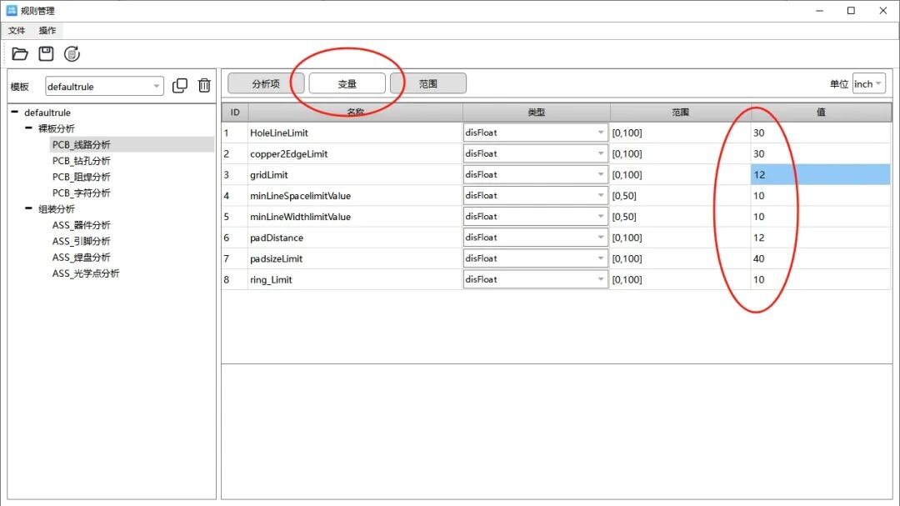Select PCB_线路分析 in the tree
The width and height of the screenshot is (900, 506).
[x=81, y=145]
